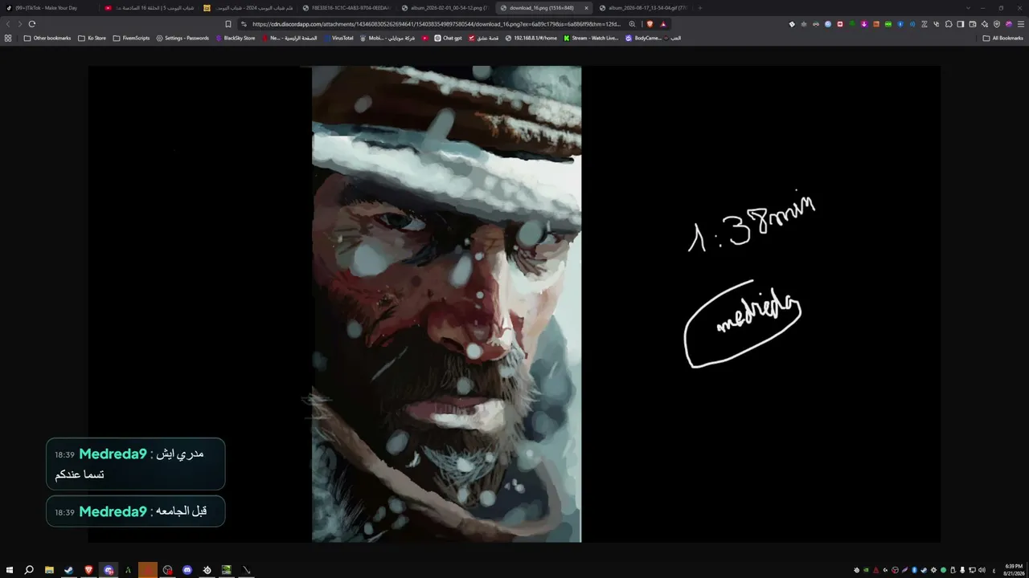Image resolution: width=1029 pixels, height=578 pixels.
Task: Open the extensions puzzle-piece icon
Action: pyautogui.click(x=949, y=24)
